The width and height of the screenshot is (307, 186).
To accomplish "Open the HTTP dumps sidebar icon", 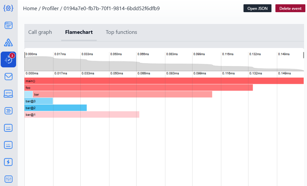I will [9, 94].
